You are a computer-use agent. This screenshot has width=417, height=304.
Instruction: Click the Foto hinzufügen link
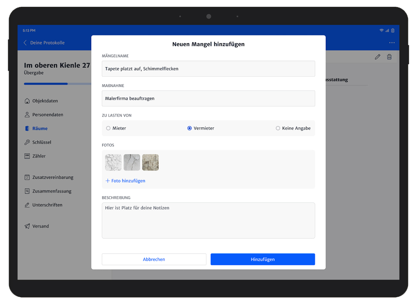125,181
